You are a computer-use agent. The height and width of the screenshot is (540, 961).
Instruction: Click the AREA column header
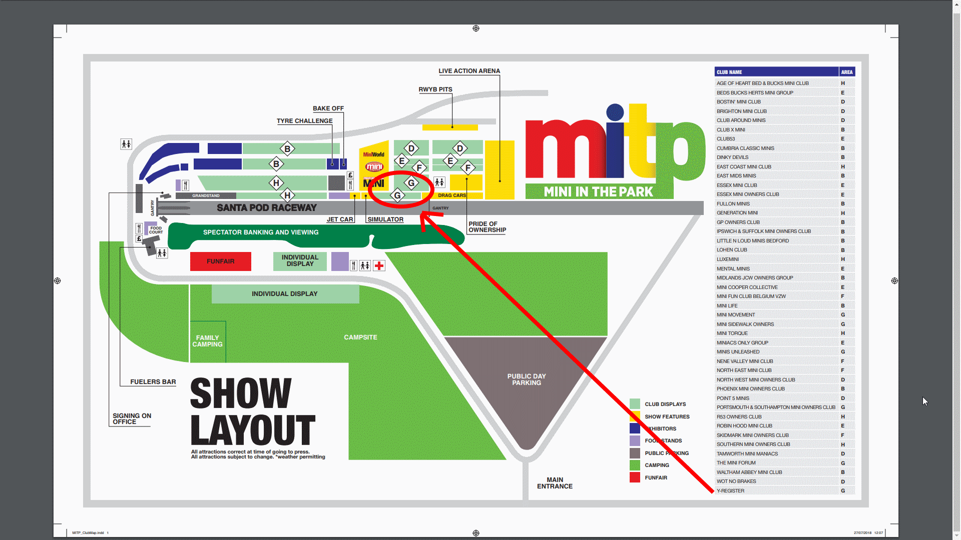[847, 72]
